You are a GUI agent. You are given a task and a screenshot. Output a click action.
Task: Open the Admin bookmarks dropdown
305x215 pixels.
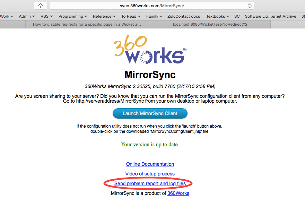click(x=27, y=16)
